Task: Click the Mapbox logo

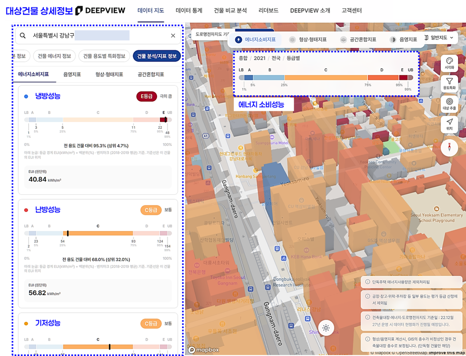Action: (204, 350)
